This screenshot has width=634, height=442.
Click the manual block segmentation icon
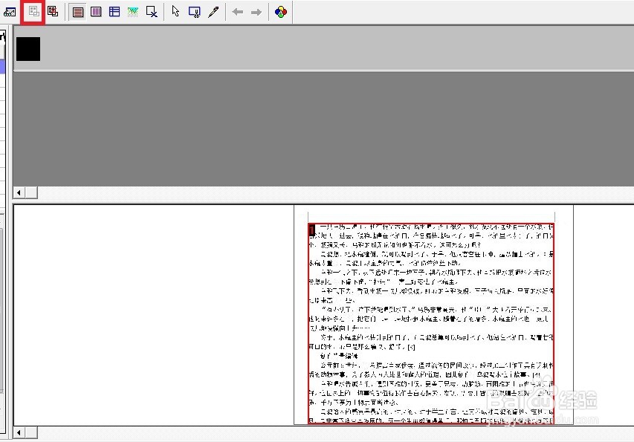pos(52,11)
